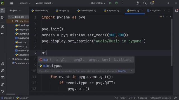The width and height of the screenshot is (179, 100).
Task: Open the Problems tool window
Action: pyautogui.click(x=3, y=85)
